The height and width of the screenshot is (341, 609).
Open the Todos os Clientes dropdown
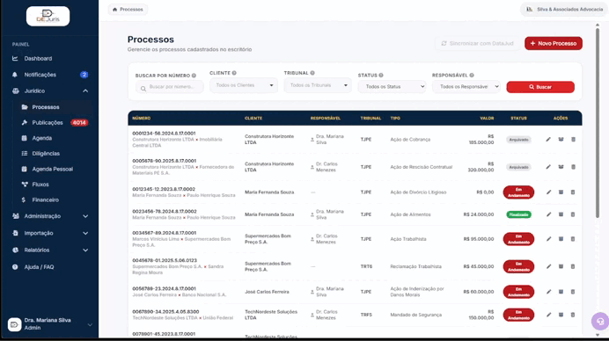pyautogui.click(x=244, y=85)
